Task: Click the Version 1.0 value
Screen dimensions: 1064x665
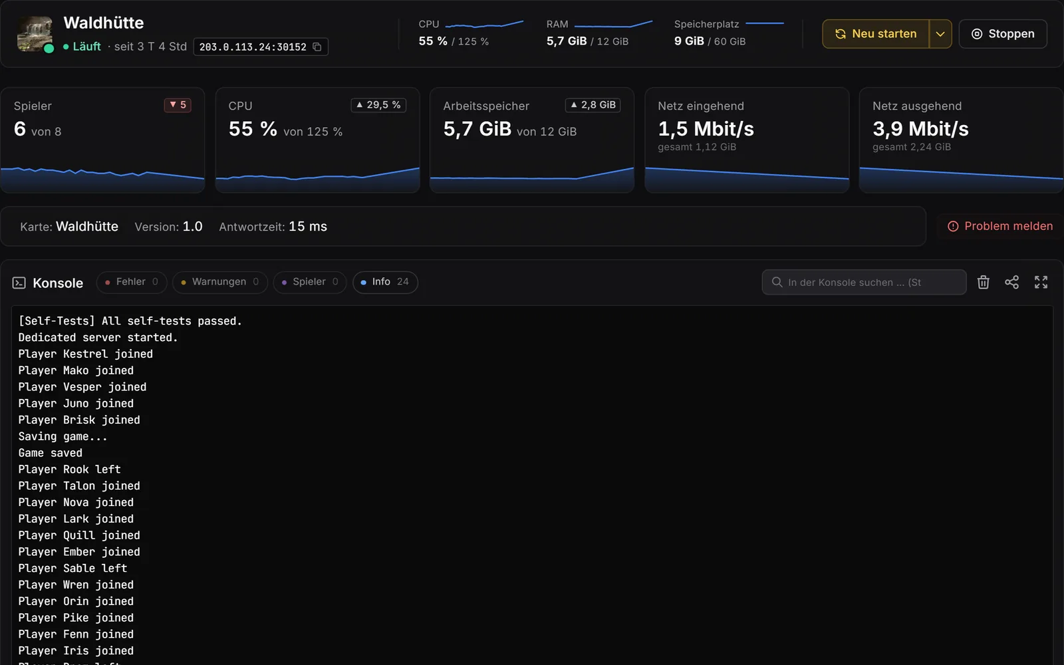Action: point(192,226)
